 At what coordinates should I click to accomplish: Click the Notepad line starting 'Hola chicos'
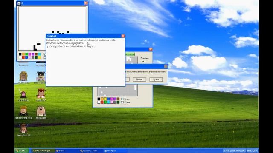(81, 40)
